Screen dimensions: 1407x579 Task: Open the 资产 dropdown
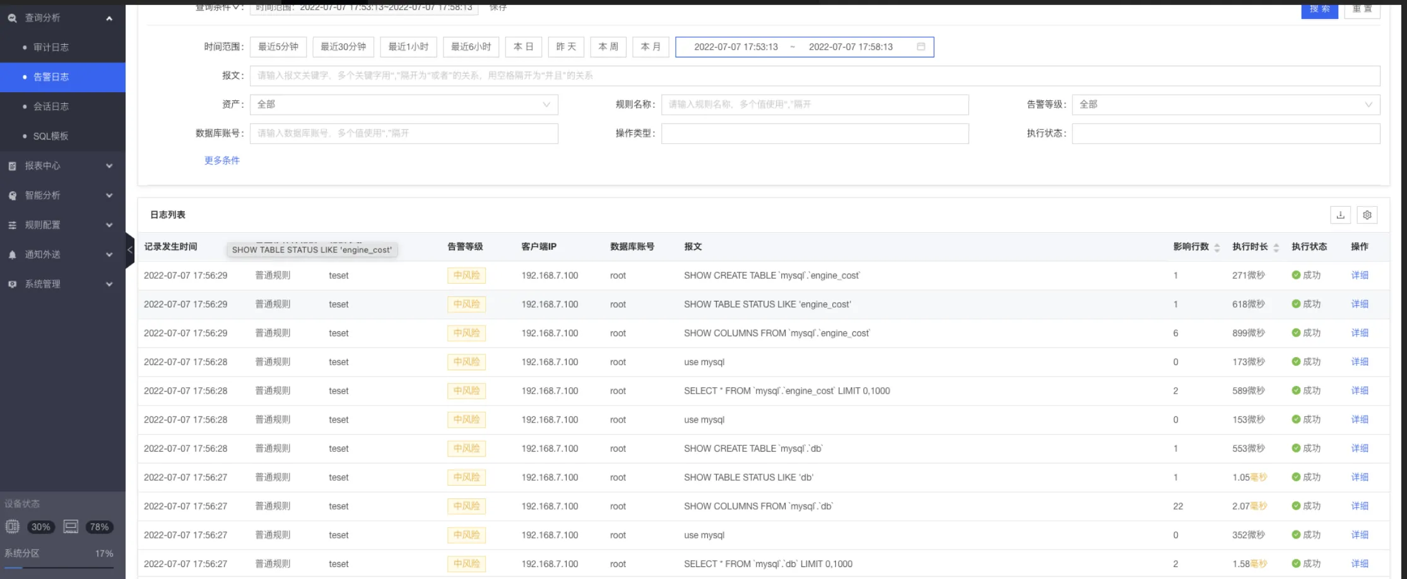click(x=404, y=105)
